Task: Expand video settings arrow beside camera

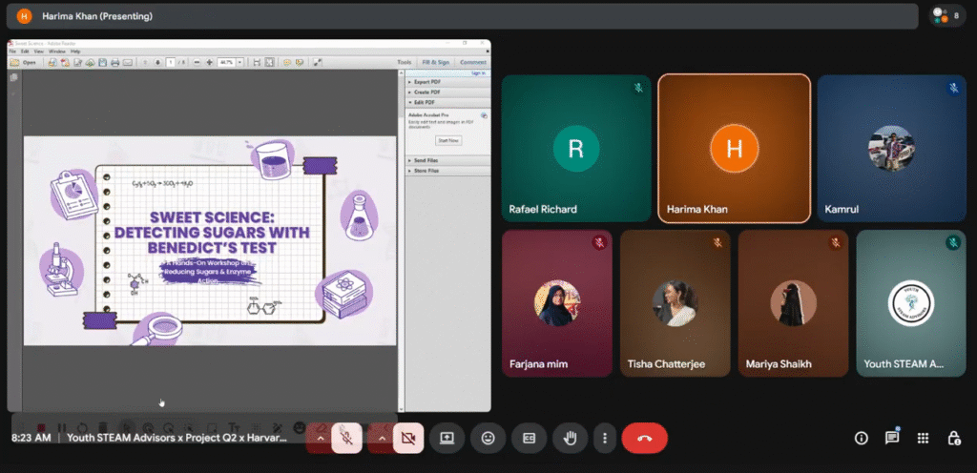Action: (x=382, y=438)
